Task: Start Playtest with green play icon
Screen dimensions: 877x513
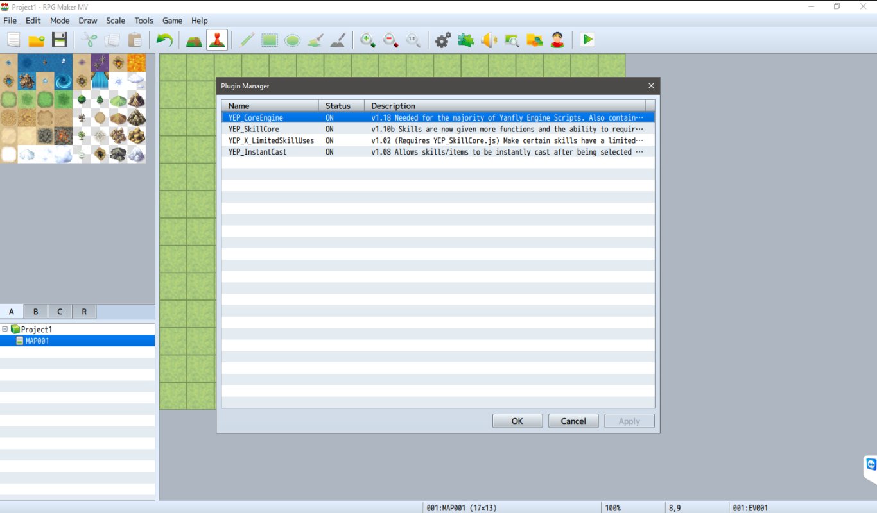Action: tap(587, 40)
